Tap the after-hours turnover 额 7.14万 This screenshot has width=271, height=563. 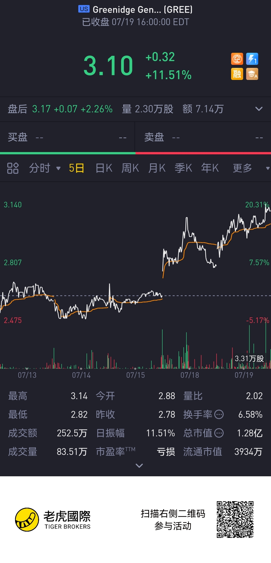click(x=203, y=109)
